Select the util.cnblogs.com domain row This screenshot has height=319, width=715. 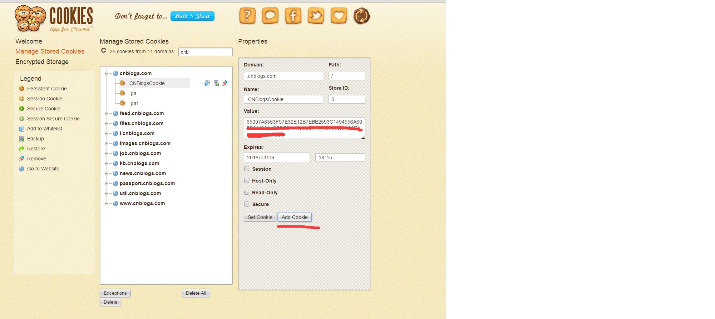point(140,193)
